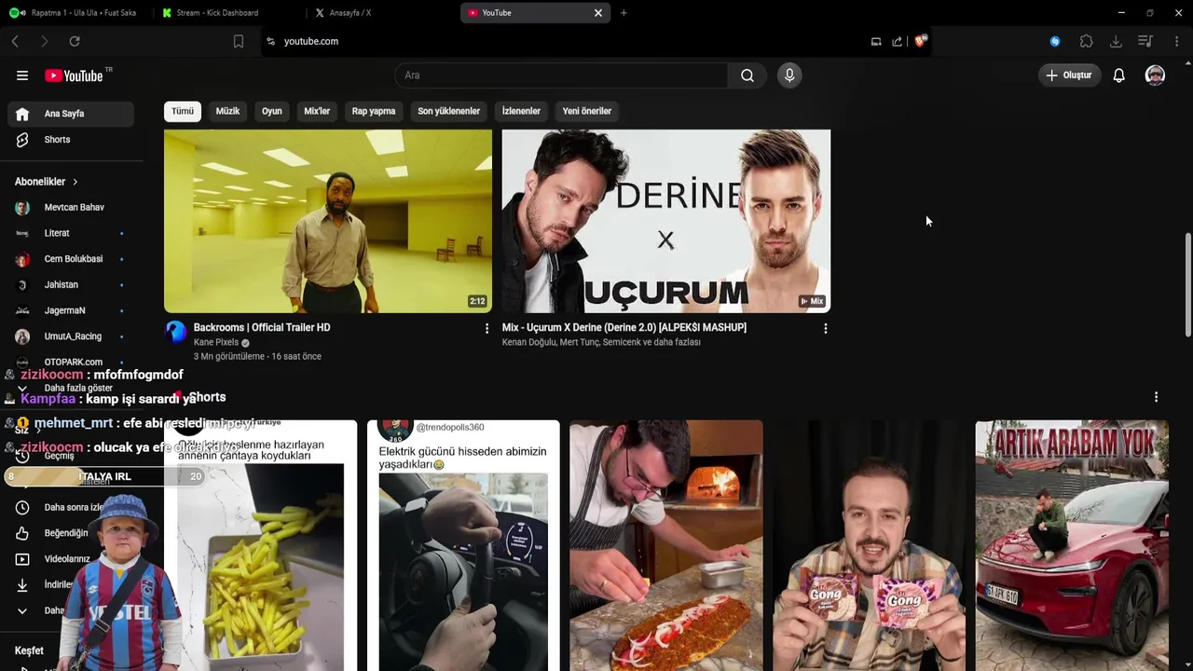Click the YouTube logo

point(74,75)
